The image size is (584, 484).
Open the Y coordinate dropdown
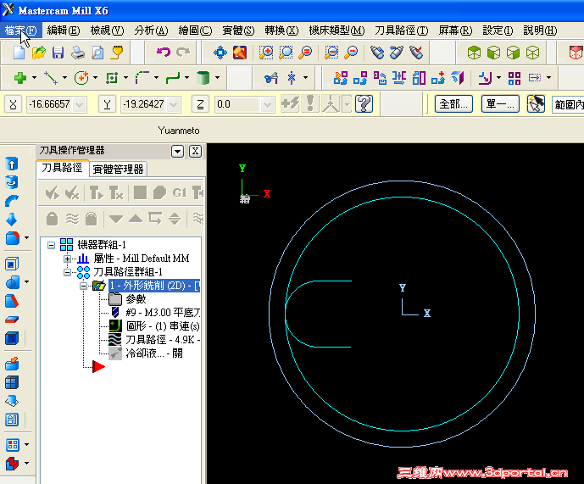click(x=173, y=104)
